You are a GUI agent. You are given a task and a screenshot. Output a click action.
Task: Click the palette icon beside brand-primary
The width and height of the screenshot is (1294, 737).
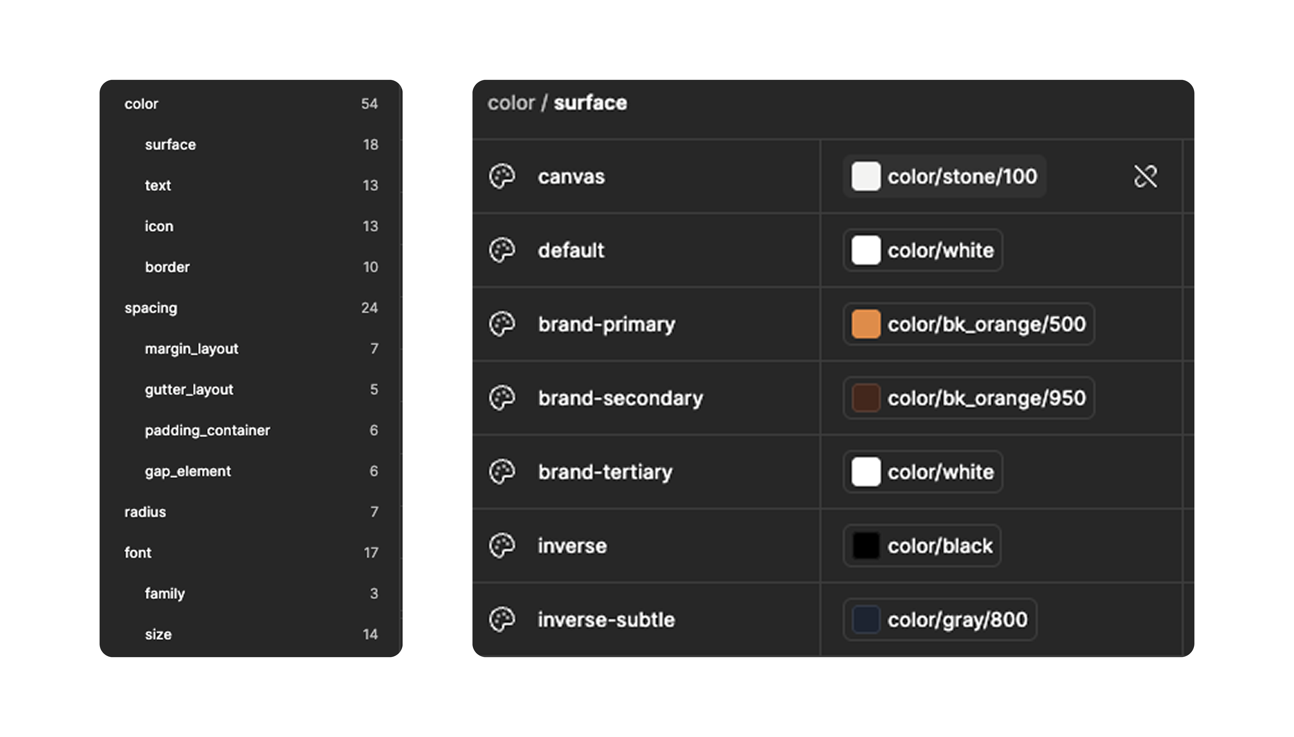502,324
